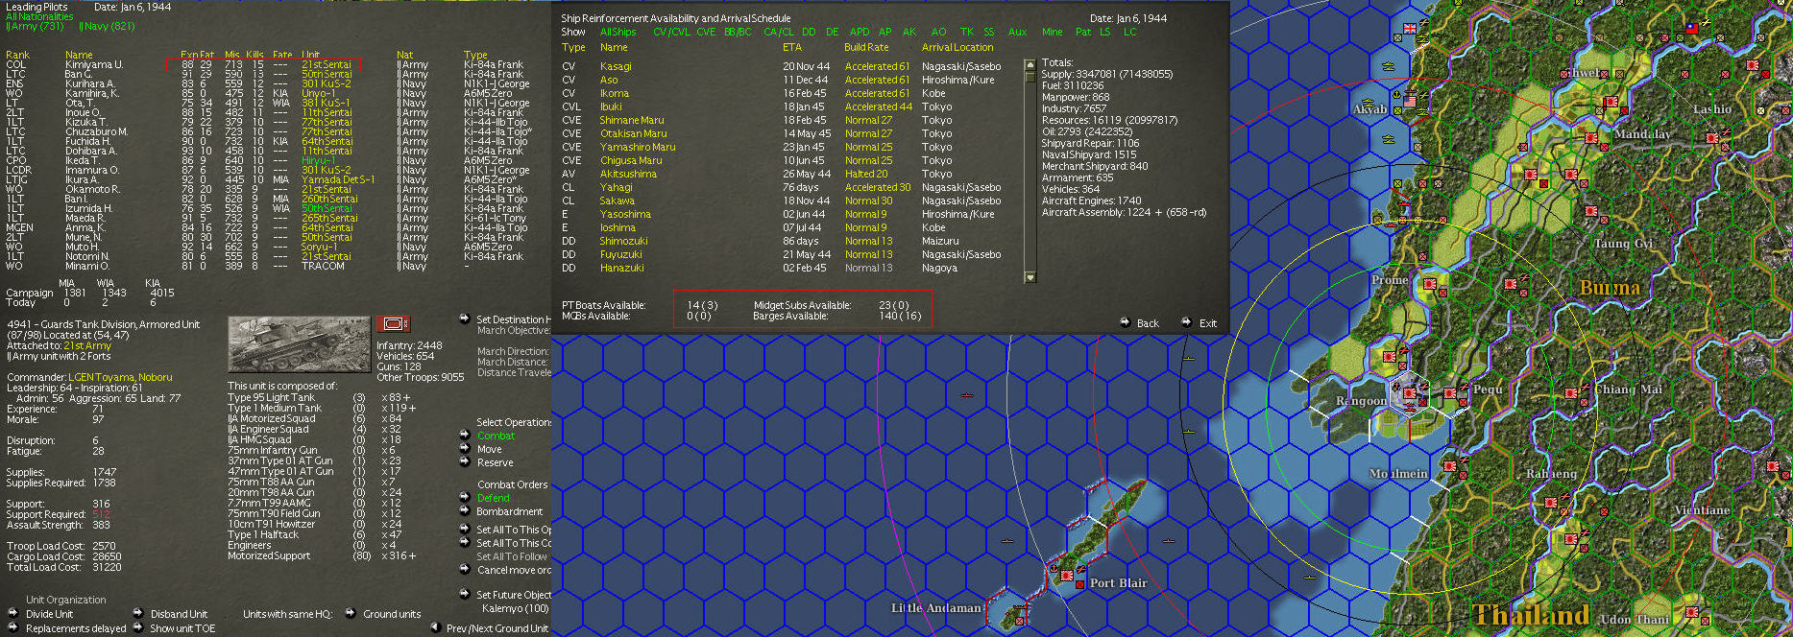Click Set All To This Op text
Screen dimensions: 1793x637
514,530
